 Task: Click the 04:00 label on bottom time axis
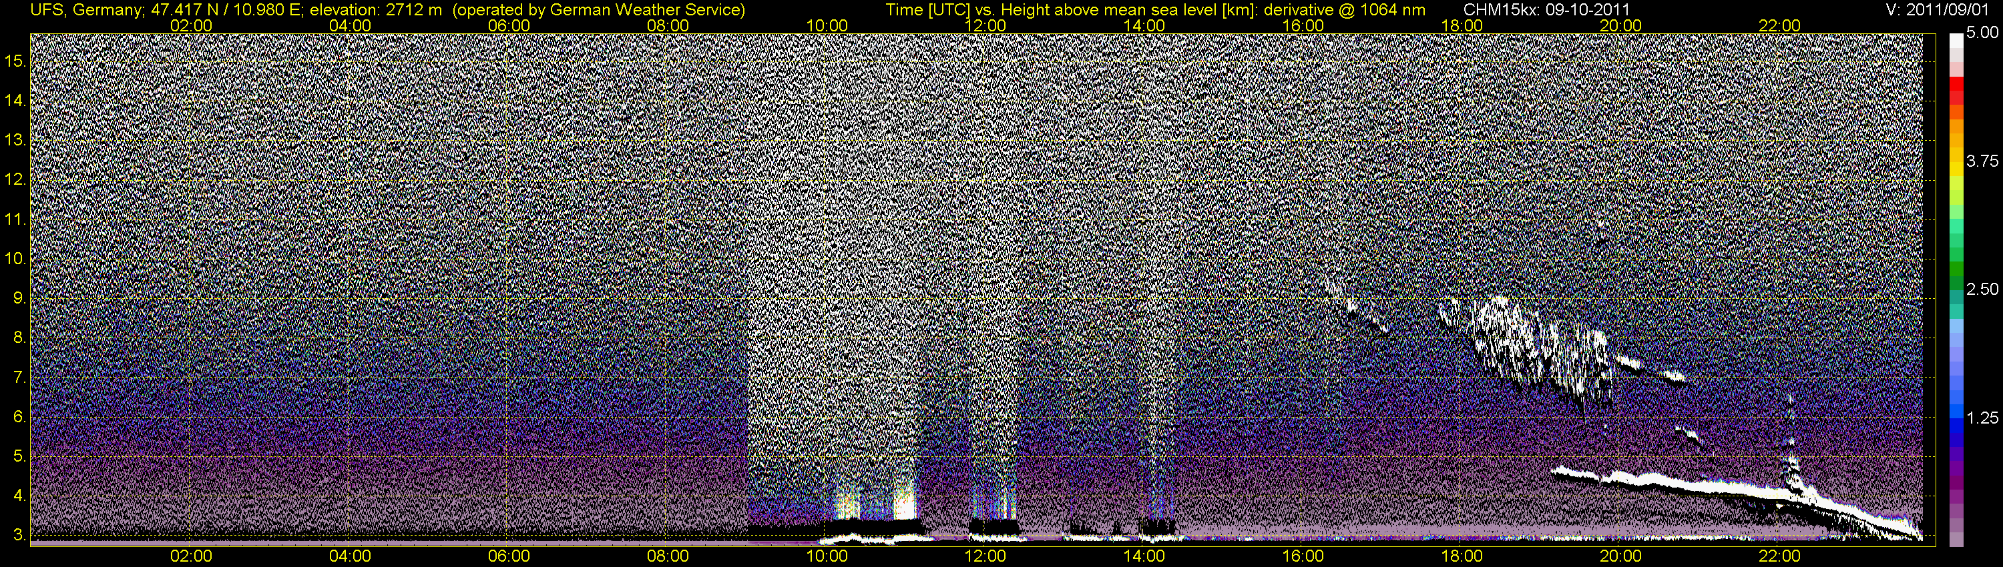[350, 556]
